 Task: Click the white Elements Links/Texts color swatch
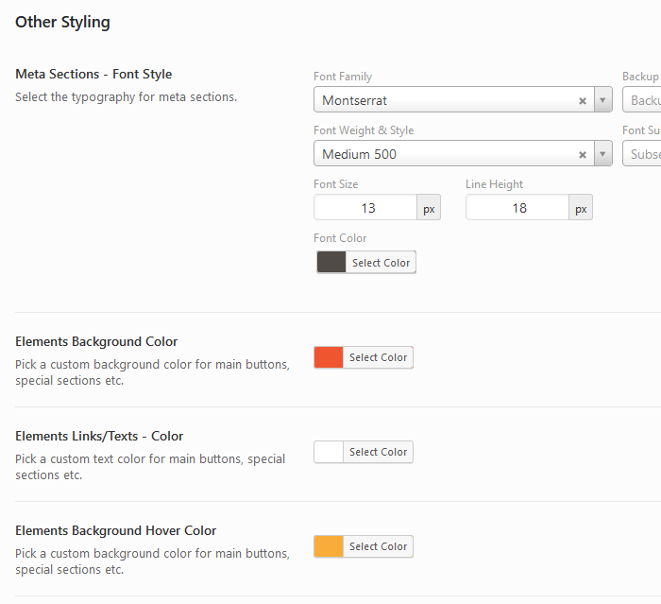pos(329,452)
